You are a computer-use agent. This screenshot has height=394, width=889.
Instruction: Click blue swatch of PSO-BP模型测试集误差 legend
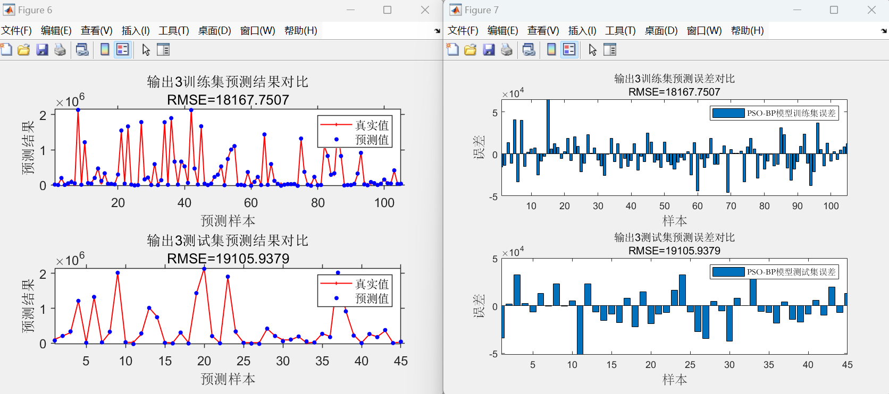[x=728, y=272]
